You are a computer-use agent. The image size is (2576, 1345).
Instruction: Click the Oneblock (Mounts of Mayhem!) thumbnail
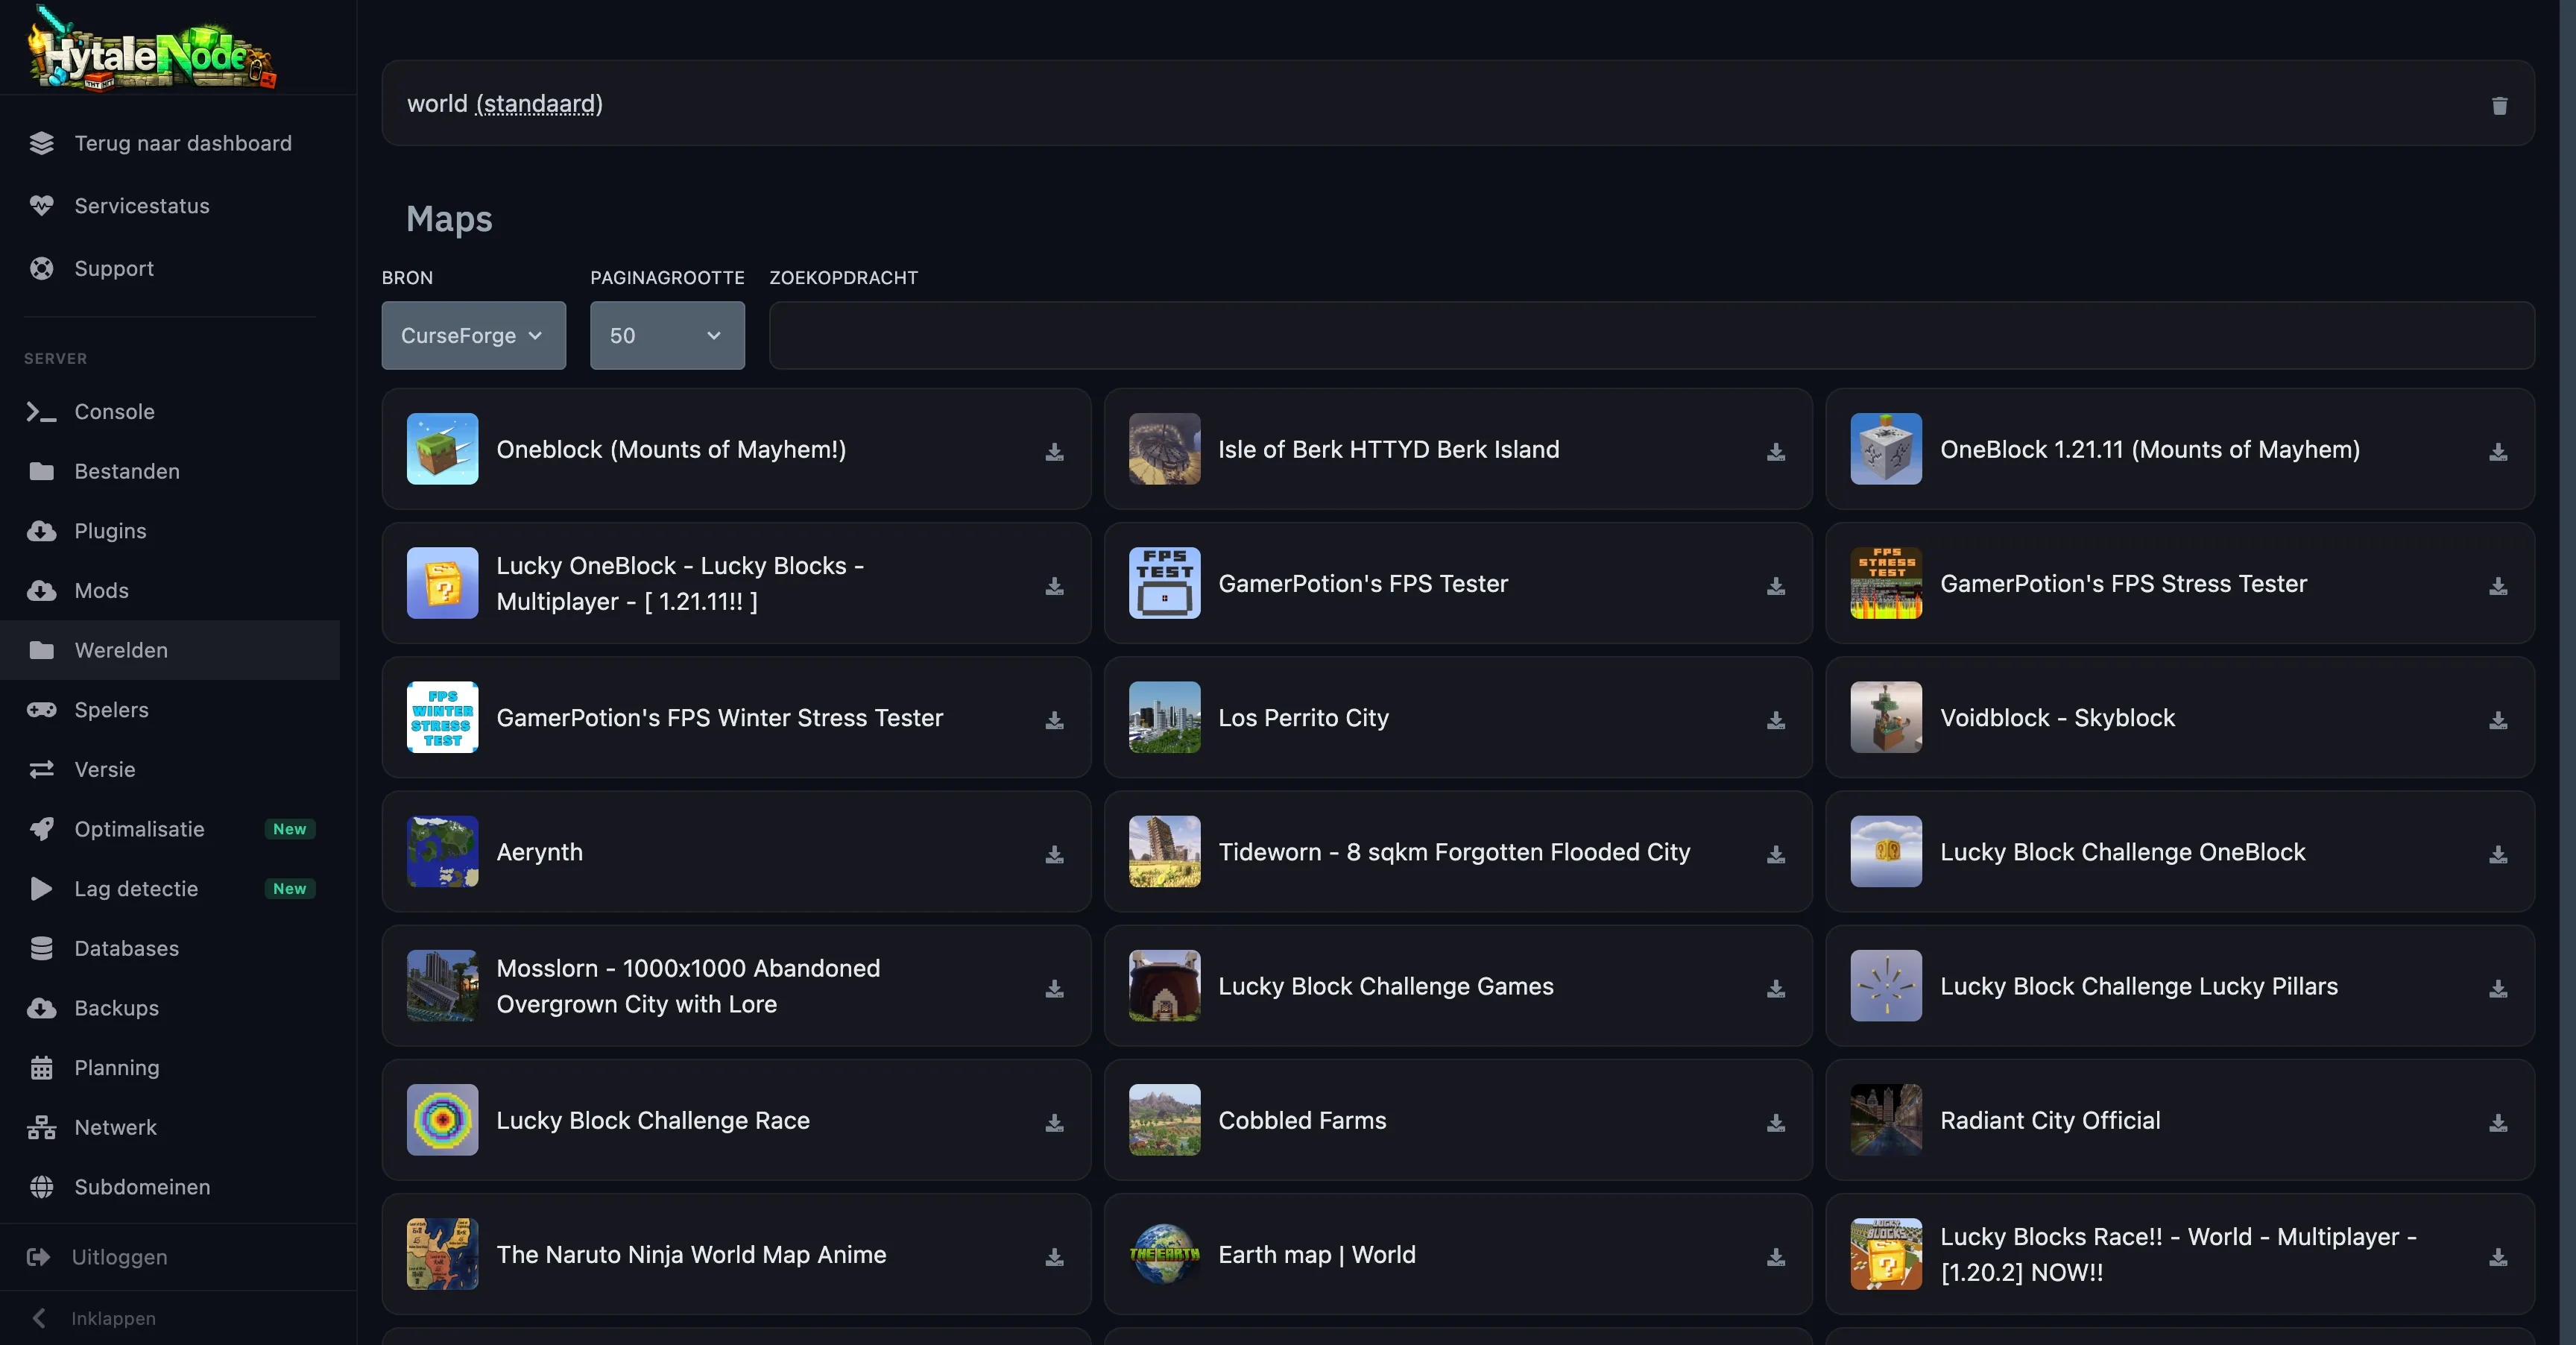442,449
